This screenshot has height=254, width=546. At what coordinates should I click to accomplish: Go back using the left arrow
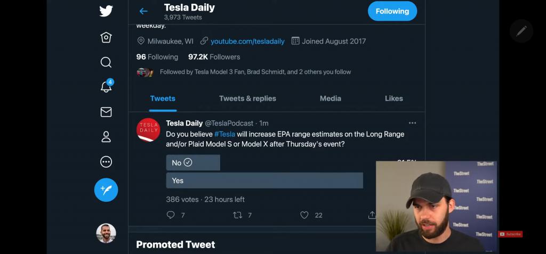point(143,11)
